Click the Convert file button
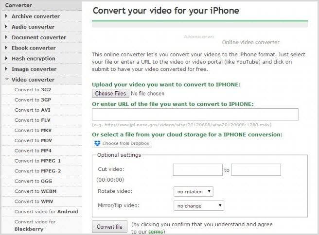The image size is (319, 235). 110,226
